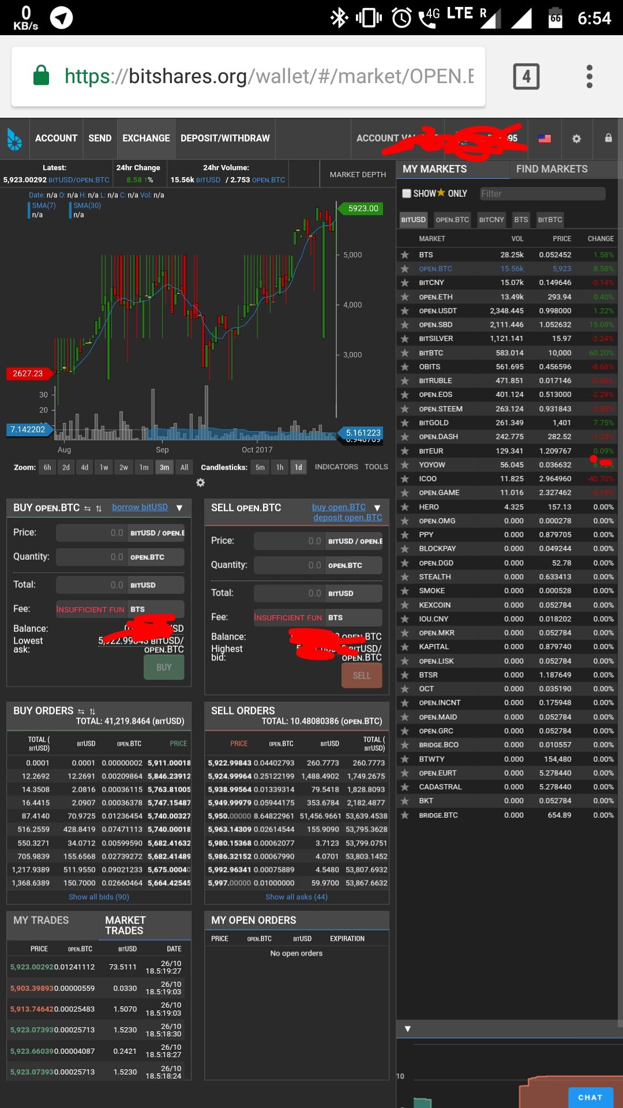Open DEPOSIT/WITHDRAW menu item
This screenshot has width=623, height=1108.
tap(225, 138)
